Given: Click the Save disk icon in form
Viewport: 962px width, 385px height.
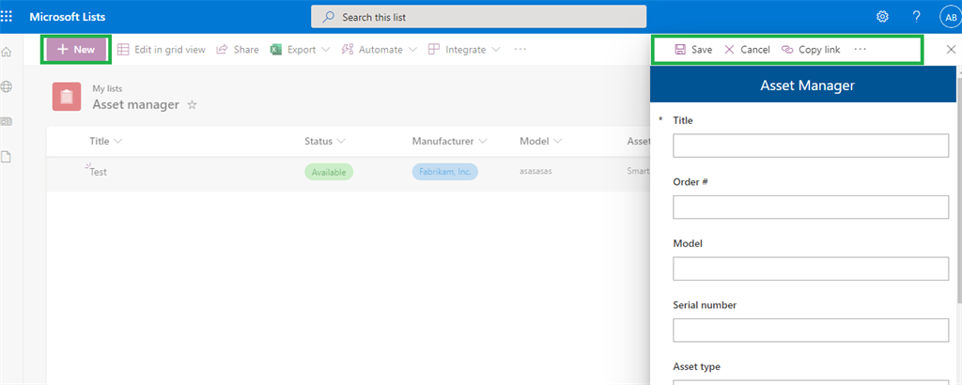Looking at the screenshot, I should (x=680, y=50).
